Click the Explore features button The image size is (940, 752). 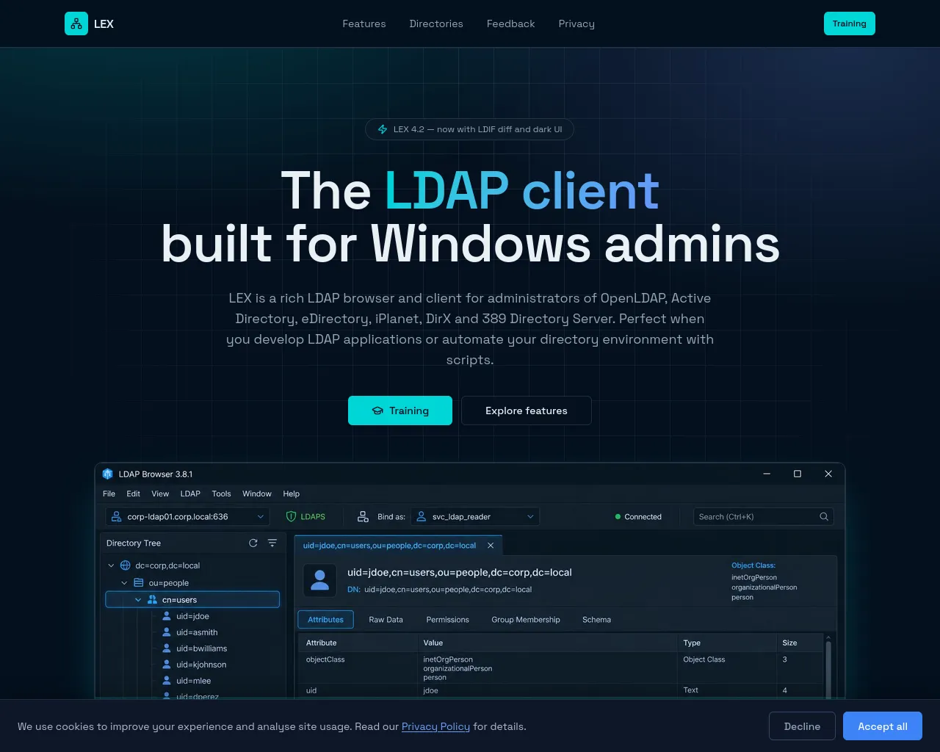pyautogui.click(x=527, y=411)
